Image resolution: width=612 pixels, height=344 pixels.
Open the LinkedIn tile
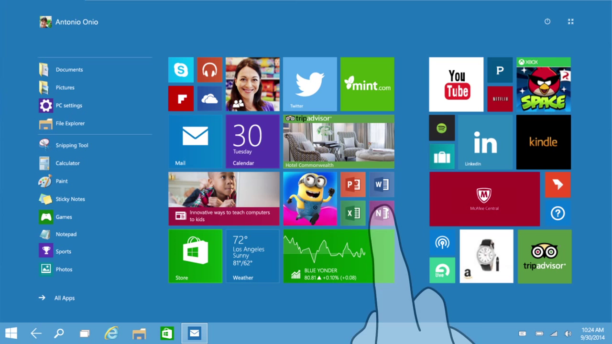click(484, 141)
